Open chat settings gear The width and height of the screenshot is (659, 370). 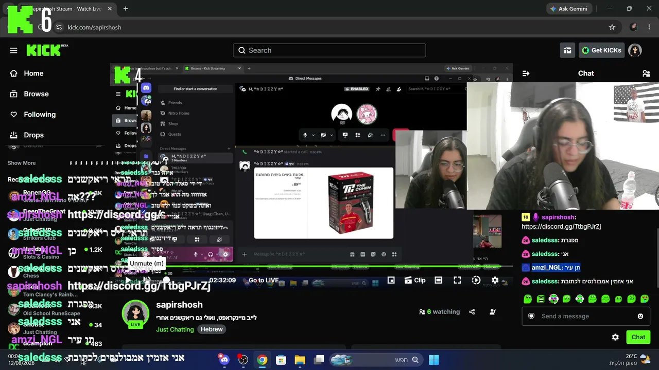click(x=615, y=337)
